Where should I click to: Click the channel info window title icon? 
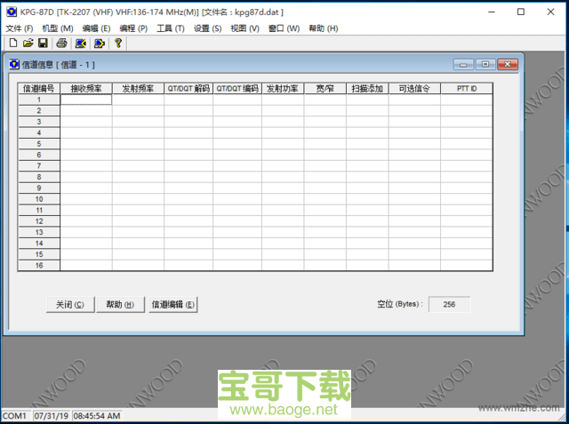(14, 65)
